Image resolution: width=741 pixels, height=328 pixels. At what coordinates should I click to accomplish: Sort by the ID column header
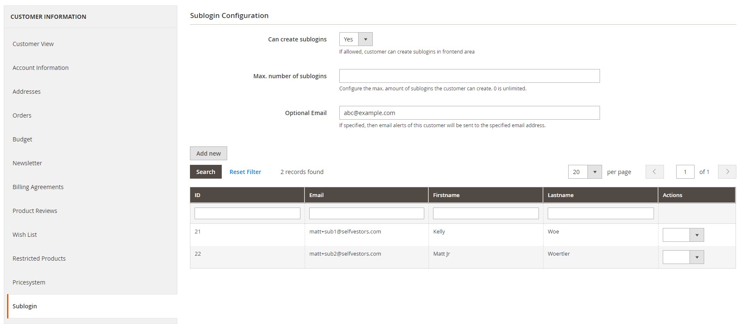coord(247,195)
